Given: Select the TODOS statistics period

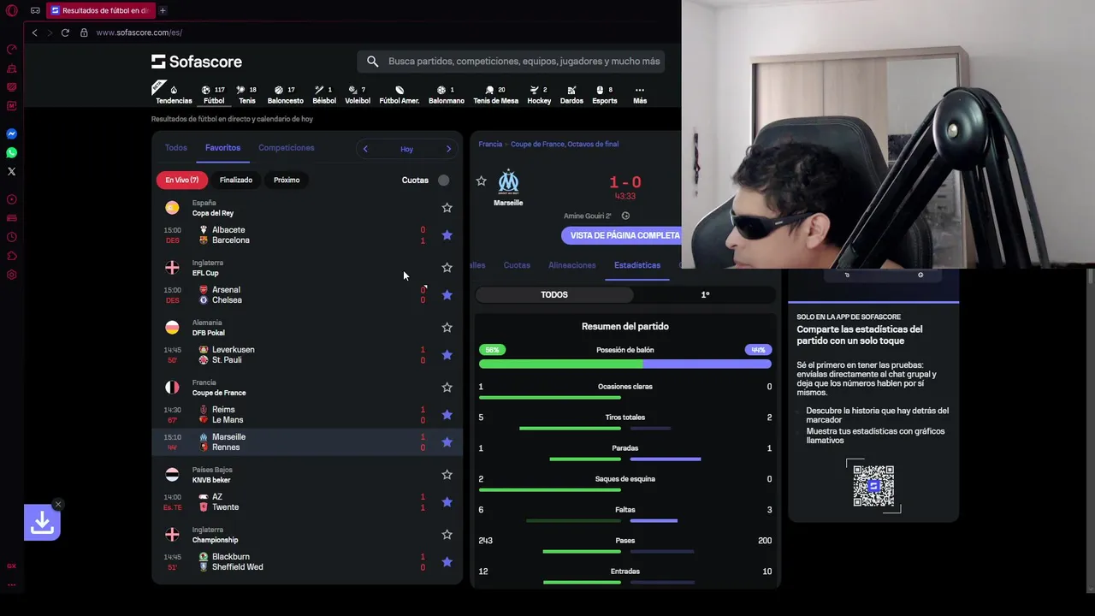Looking at the screenshot, I should (554, 294).
